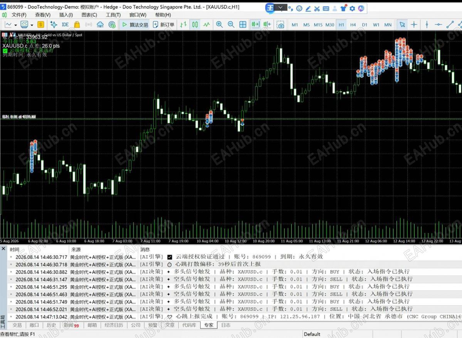Select D1 timeframe

point(365,25)
